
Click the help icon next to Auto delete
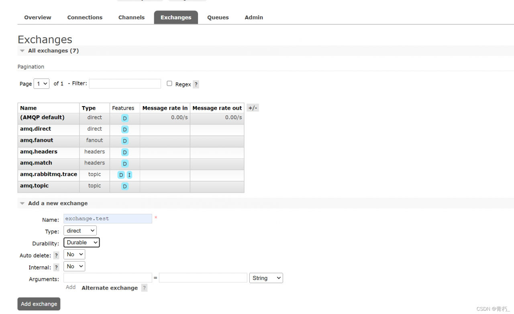point(56,256)
